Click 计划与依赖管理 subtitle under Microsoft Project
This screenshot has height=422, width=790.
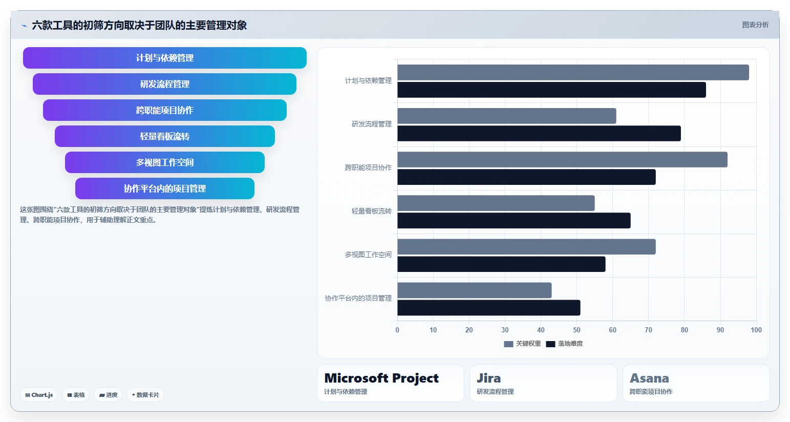(x=346, y=392)
